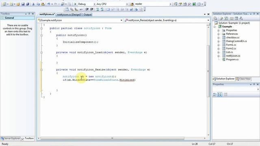Open the Any CPU platform dropdown
260x146 pixels.
tap(127, 4)
